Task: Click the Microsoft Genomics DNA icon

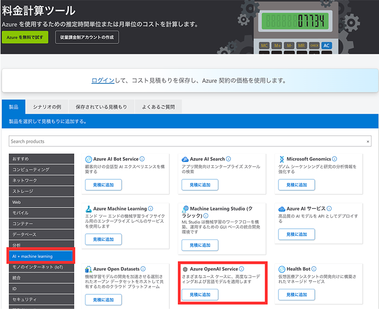Action: [x=281, y=159]
